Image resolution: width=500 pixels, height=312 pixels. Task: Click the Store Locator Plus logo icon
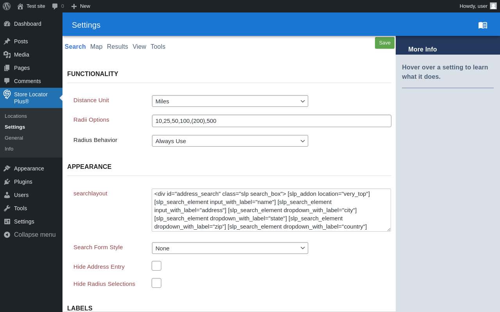point(7,94)
